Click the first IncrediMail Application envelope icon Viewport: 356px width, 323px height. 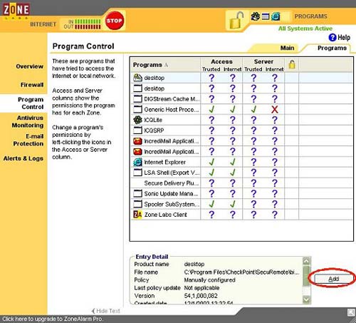137,141
